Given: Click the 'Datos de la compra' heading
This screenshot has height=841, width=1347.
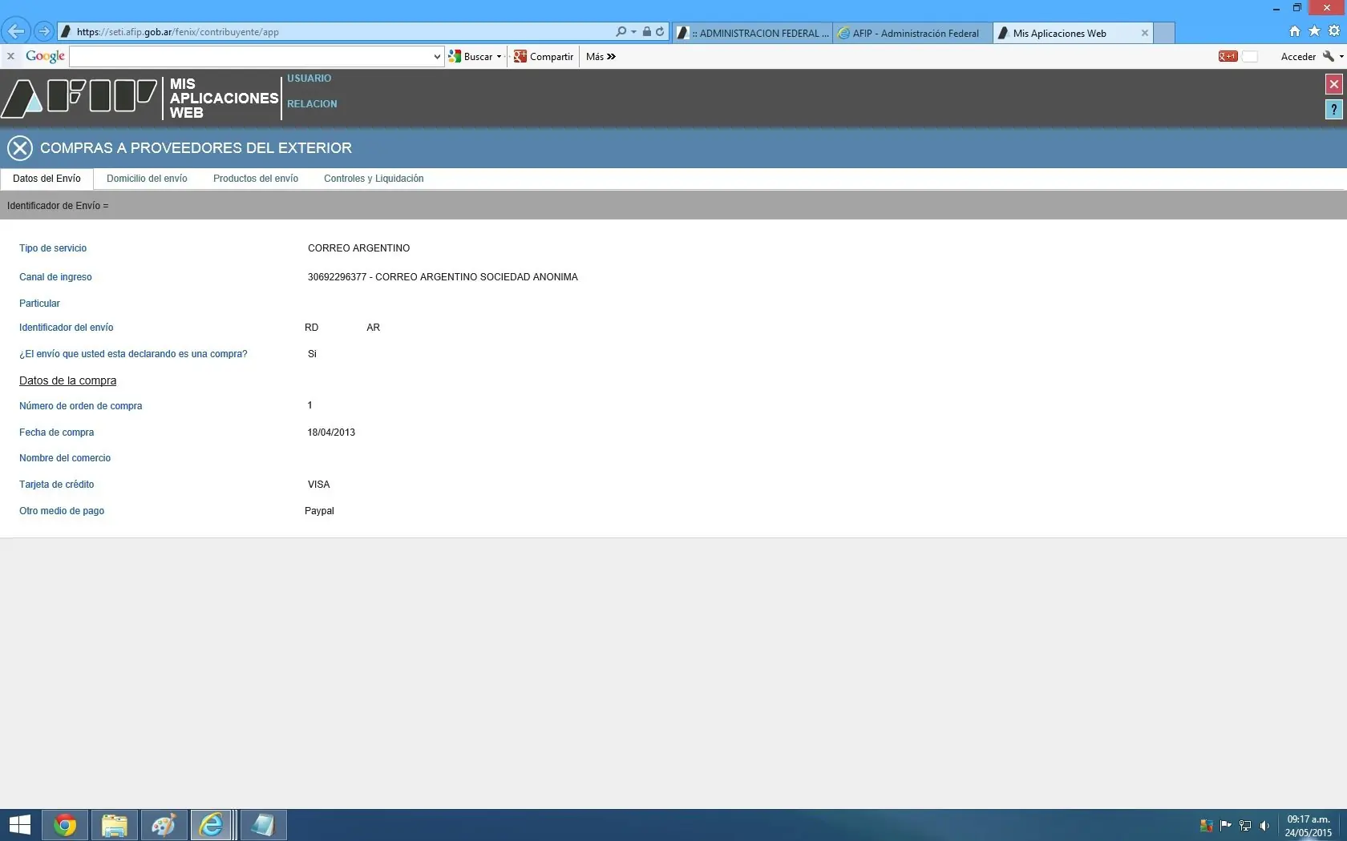Looking at the screenshot, I should click(x=68, y=380).
